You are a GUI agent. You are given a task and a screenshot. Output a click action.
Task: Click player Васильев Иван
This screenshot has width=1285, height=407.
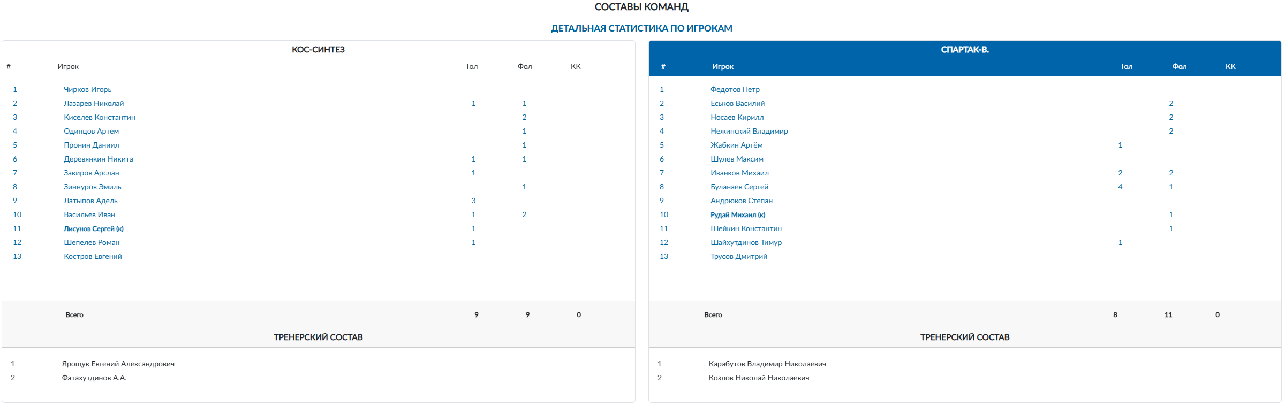coord(89,214)
